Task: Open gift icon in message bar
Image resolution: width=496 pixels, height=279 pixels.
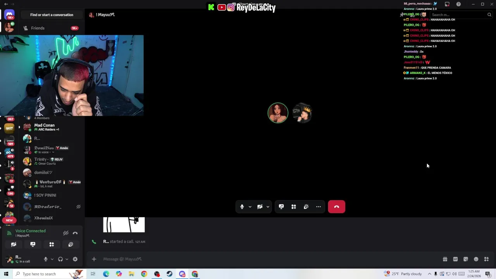Action: click(445, 259)
